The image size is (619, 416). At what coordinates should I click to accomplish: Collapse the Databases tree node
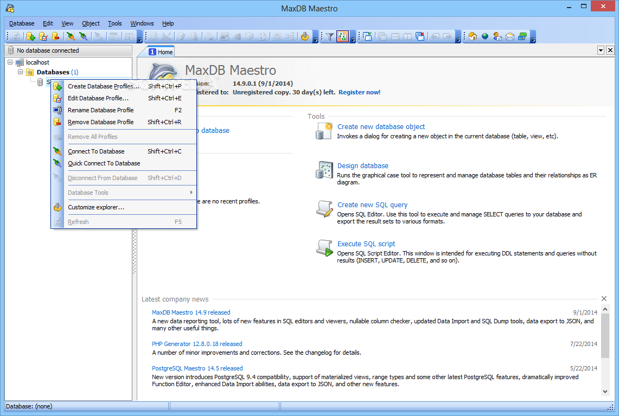(20, 72)
